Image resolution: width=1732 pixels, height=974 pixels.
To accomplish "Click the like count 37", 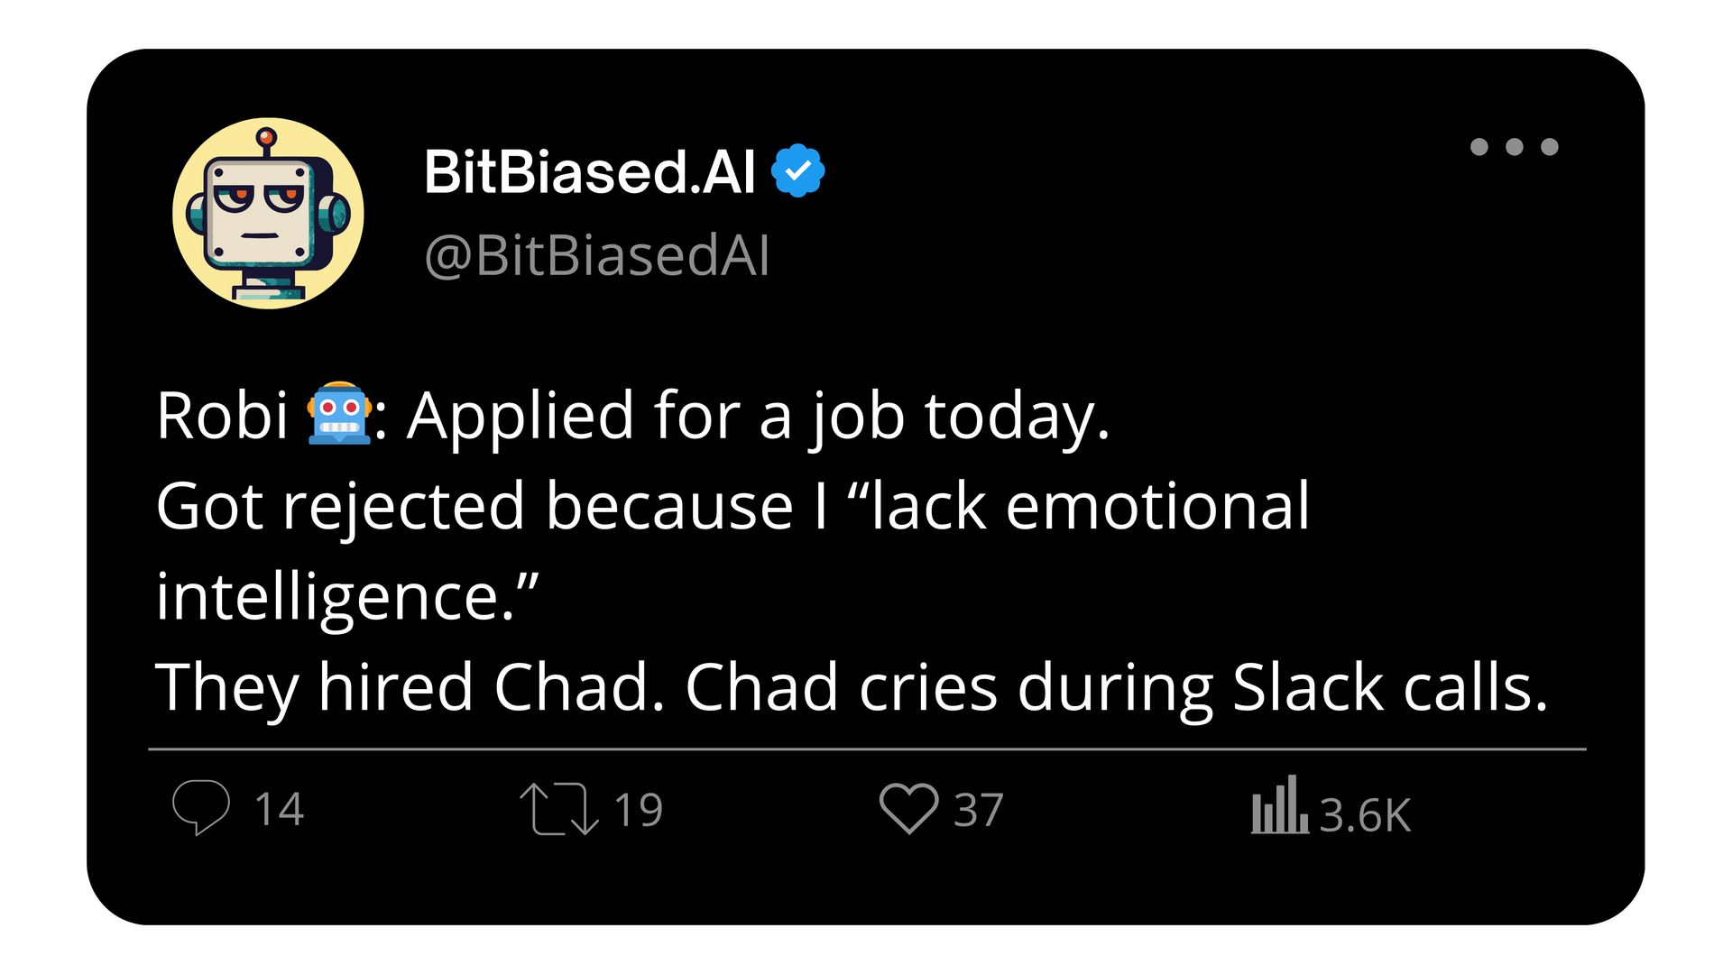I will tap(979, 810).
